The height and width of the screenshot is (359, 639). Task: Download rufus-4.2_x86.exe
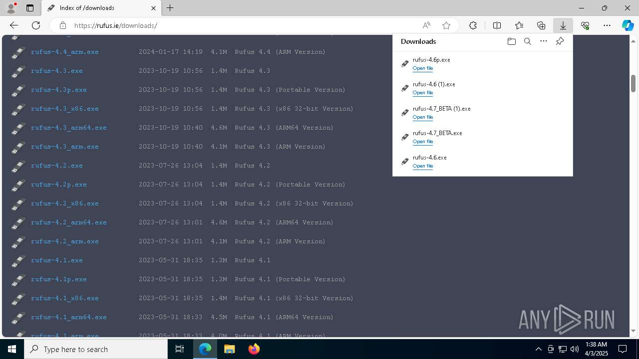click(x=65, y=203)
